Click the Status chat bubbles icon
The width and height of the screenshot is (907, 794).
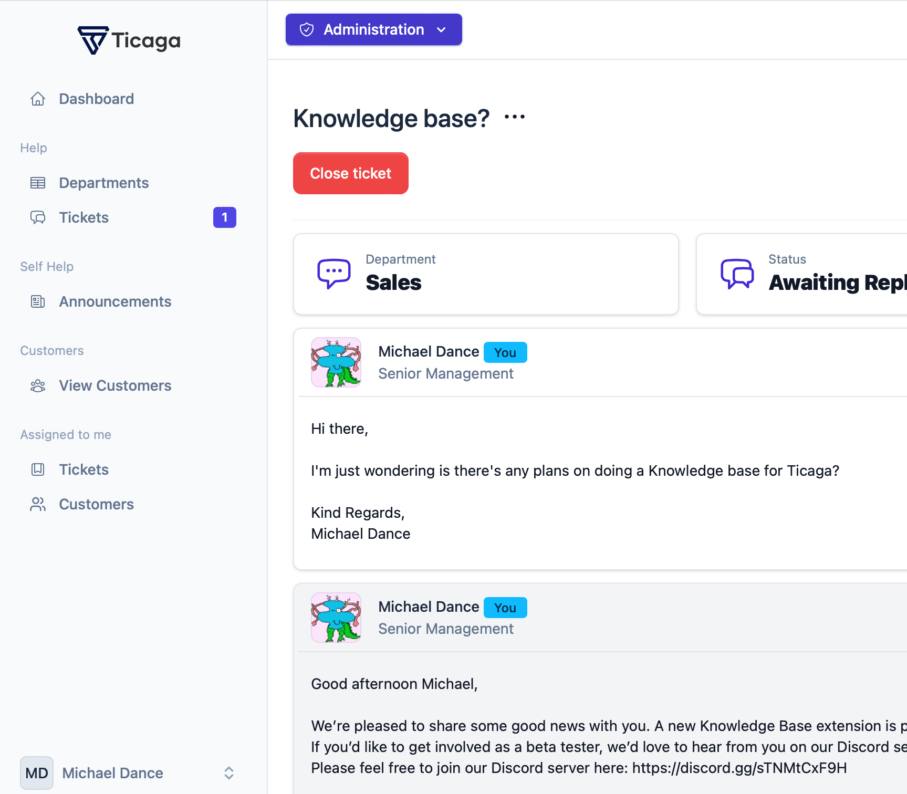point(737,274)
